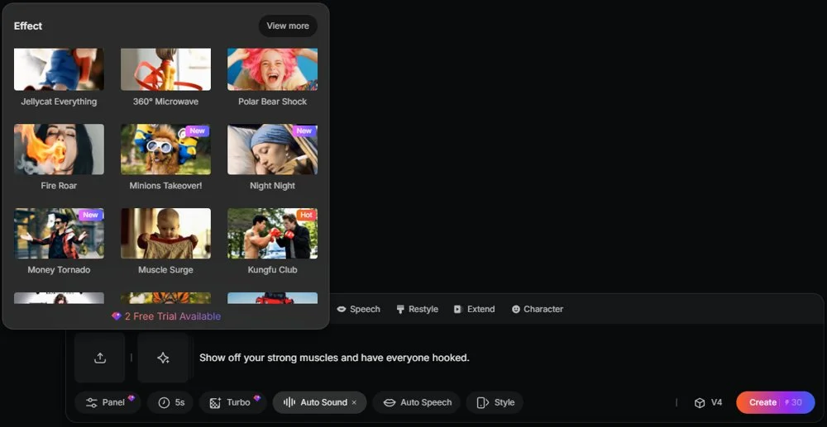
Task: Choose the Muscle Surge effect thumbnail
Action: point(165,233)
